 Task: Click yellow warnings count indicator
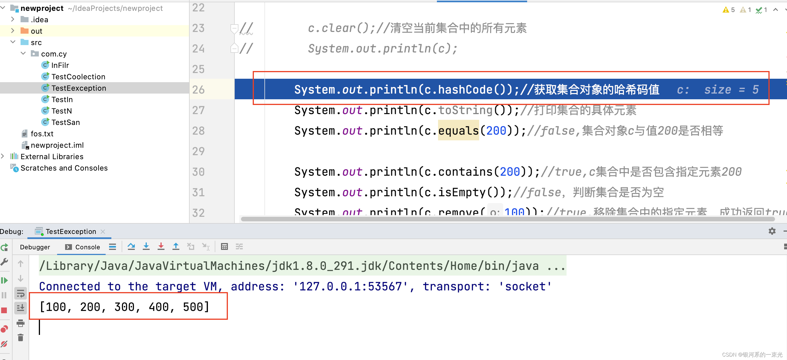(x=729, y=10)
